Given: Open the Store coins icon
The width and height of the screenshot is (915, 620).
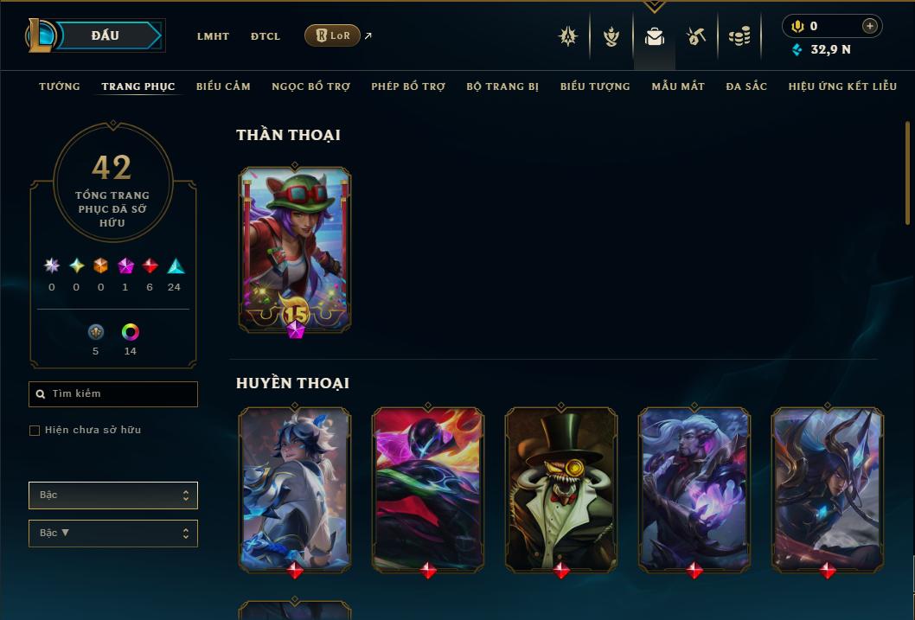Looking at the screenshot, I should [739, 36].
